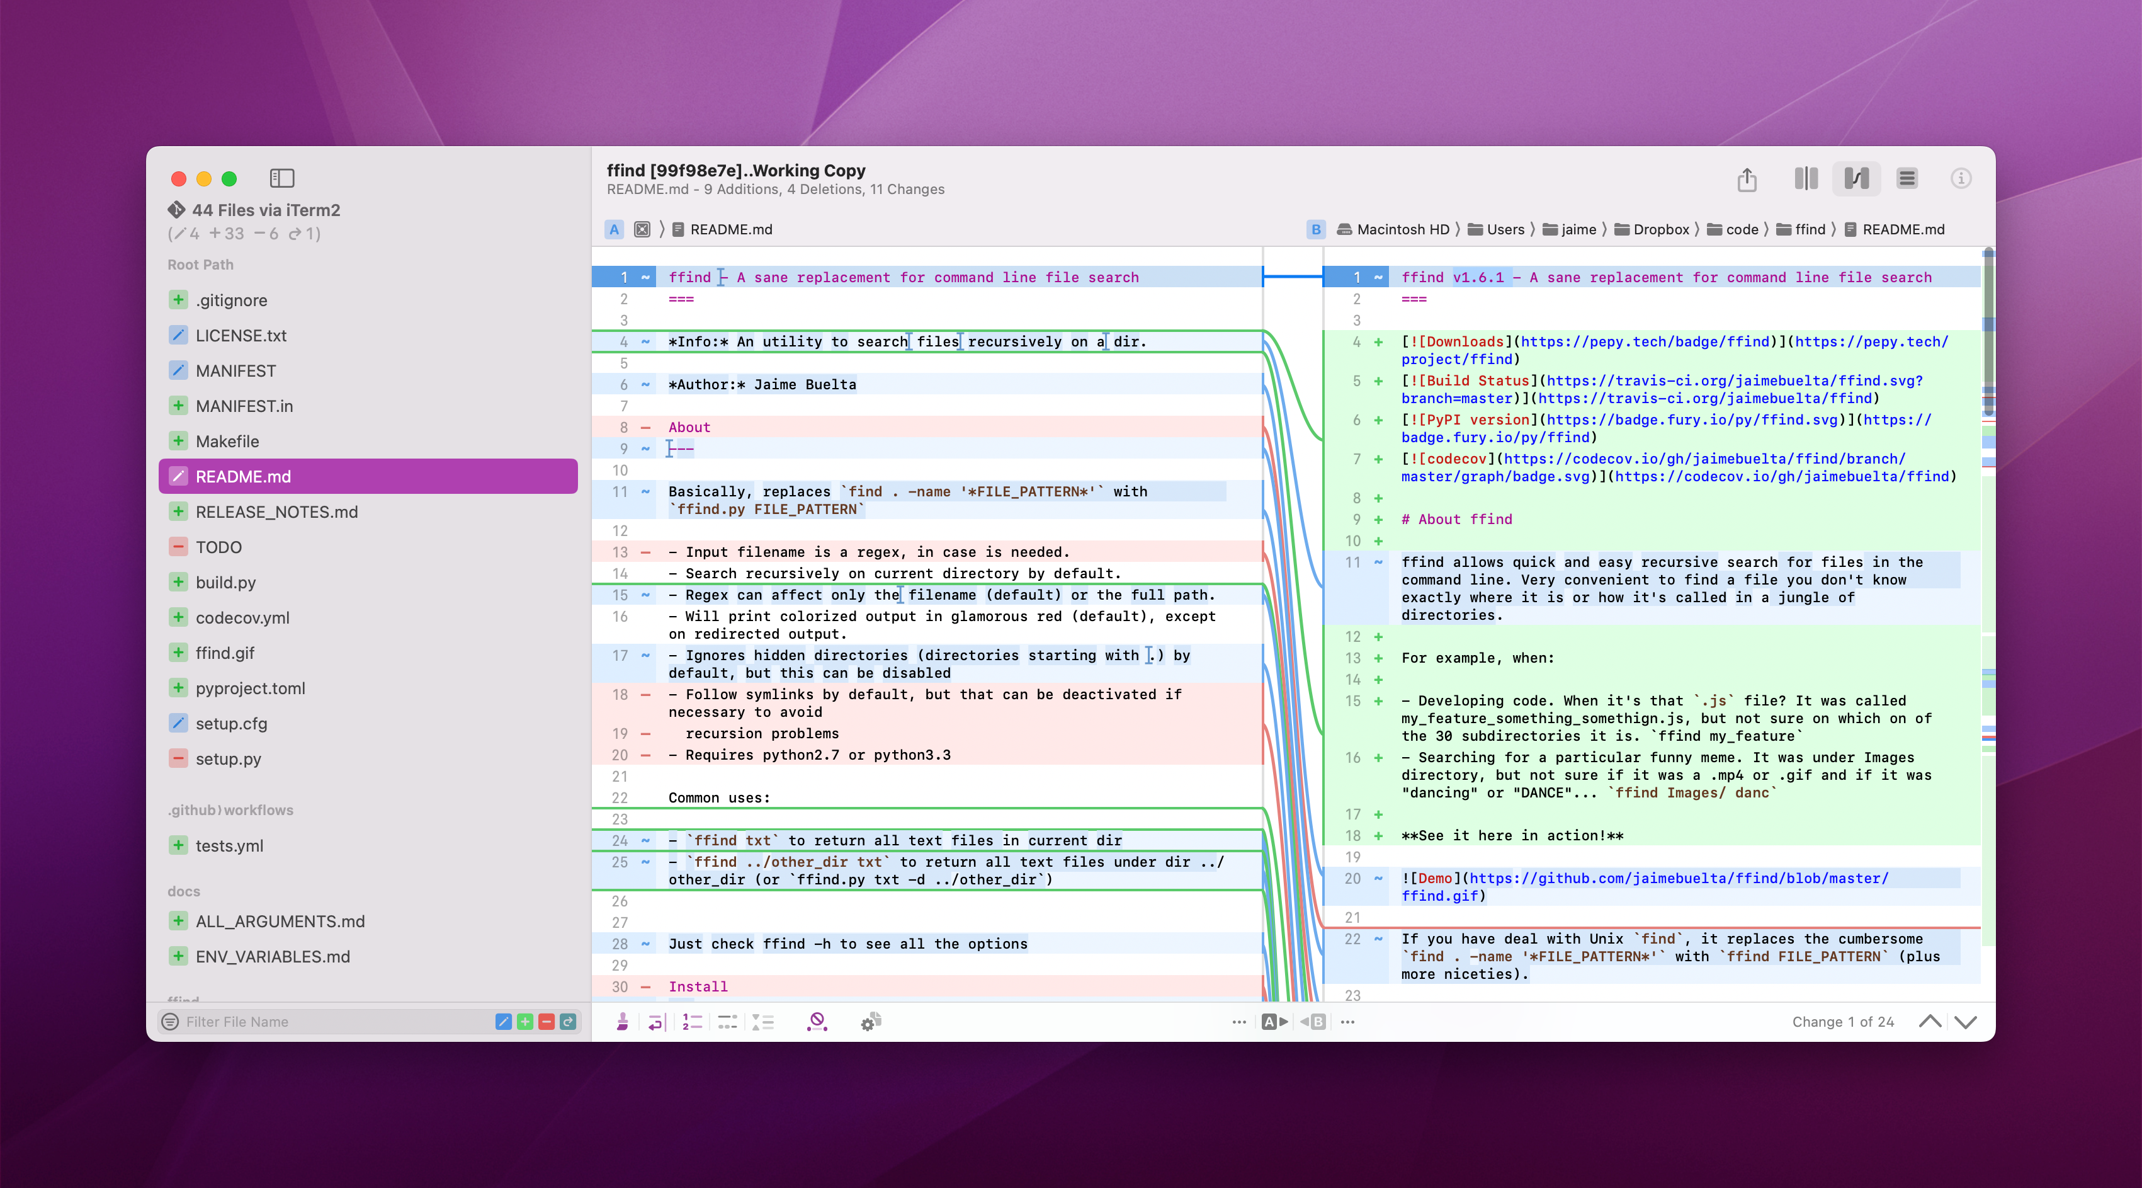Open the ellipsis menu left of A▶

(x=1239, y=1022)
